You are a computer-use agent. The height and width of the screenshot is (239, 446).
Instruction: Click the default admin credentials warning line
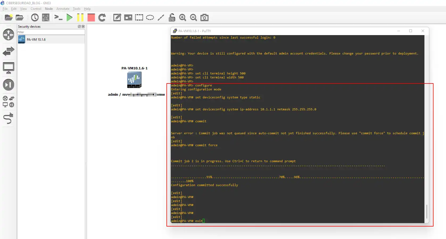point(295,53)
